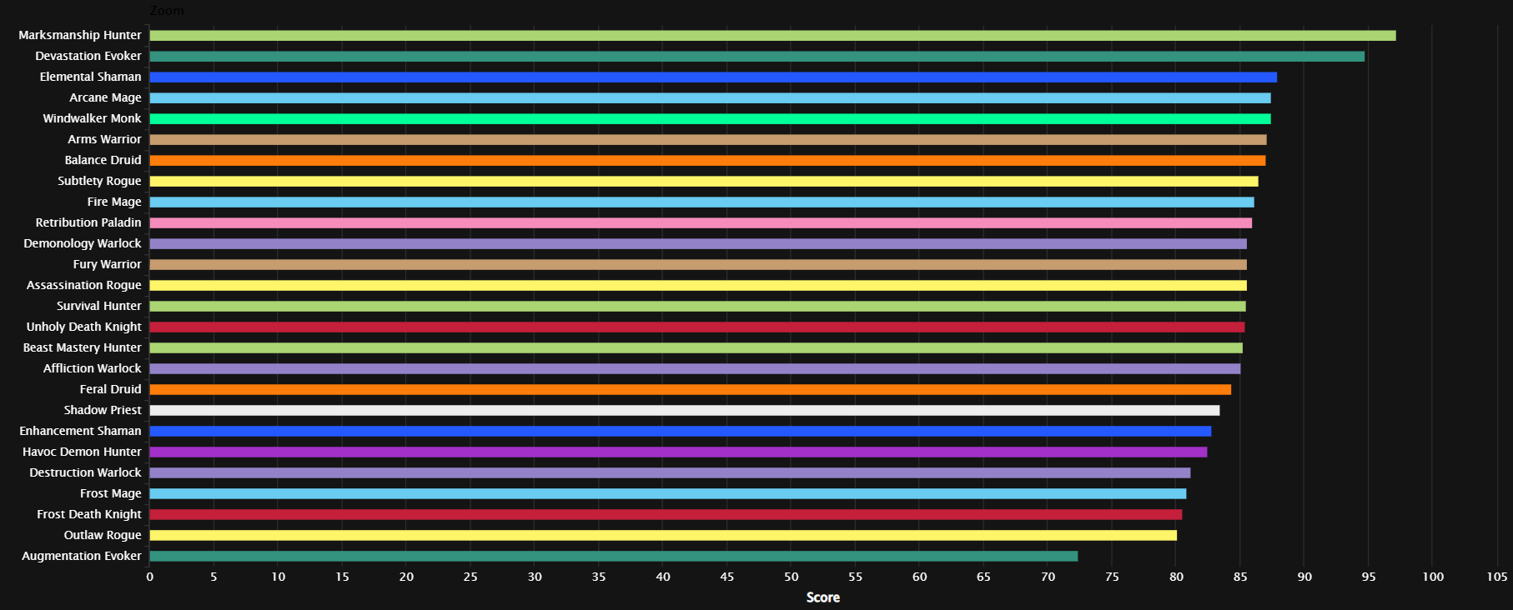Click the '105' tick on score axis
This screenshot has width=1513, height=610.
[x=1497, y=577]
